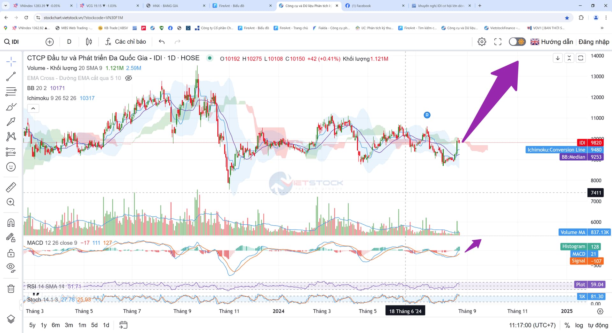Open a new browser tab
Viewport: 612px width, 333px height.
[480, 6]
